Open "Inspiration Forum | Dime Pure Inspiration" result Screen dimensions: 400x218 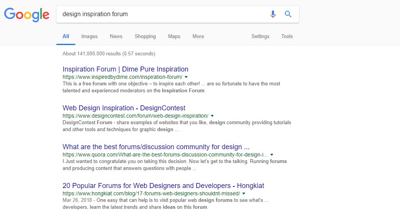click(x=126, y=69)
